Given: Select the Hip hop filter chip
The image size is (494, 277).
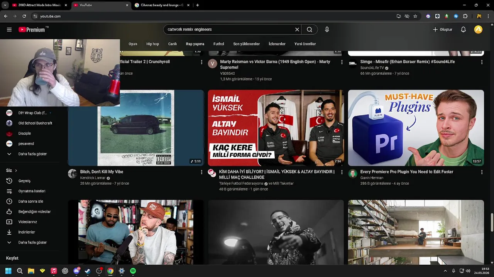Looking at the screenshot, I should [152, 44].
